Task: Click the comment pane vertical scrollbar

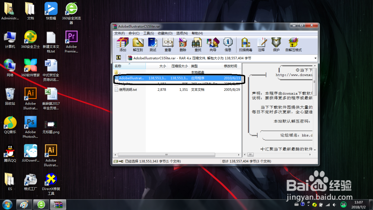Action: coord(315,82)
